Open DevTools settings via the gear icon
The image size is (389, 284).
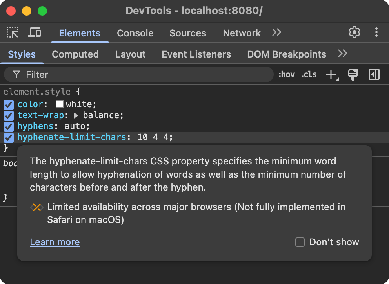pos(354,33)
